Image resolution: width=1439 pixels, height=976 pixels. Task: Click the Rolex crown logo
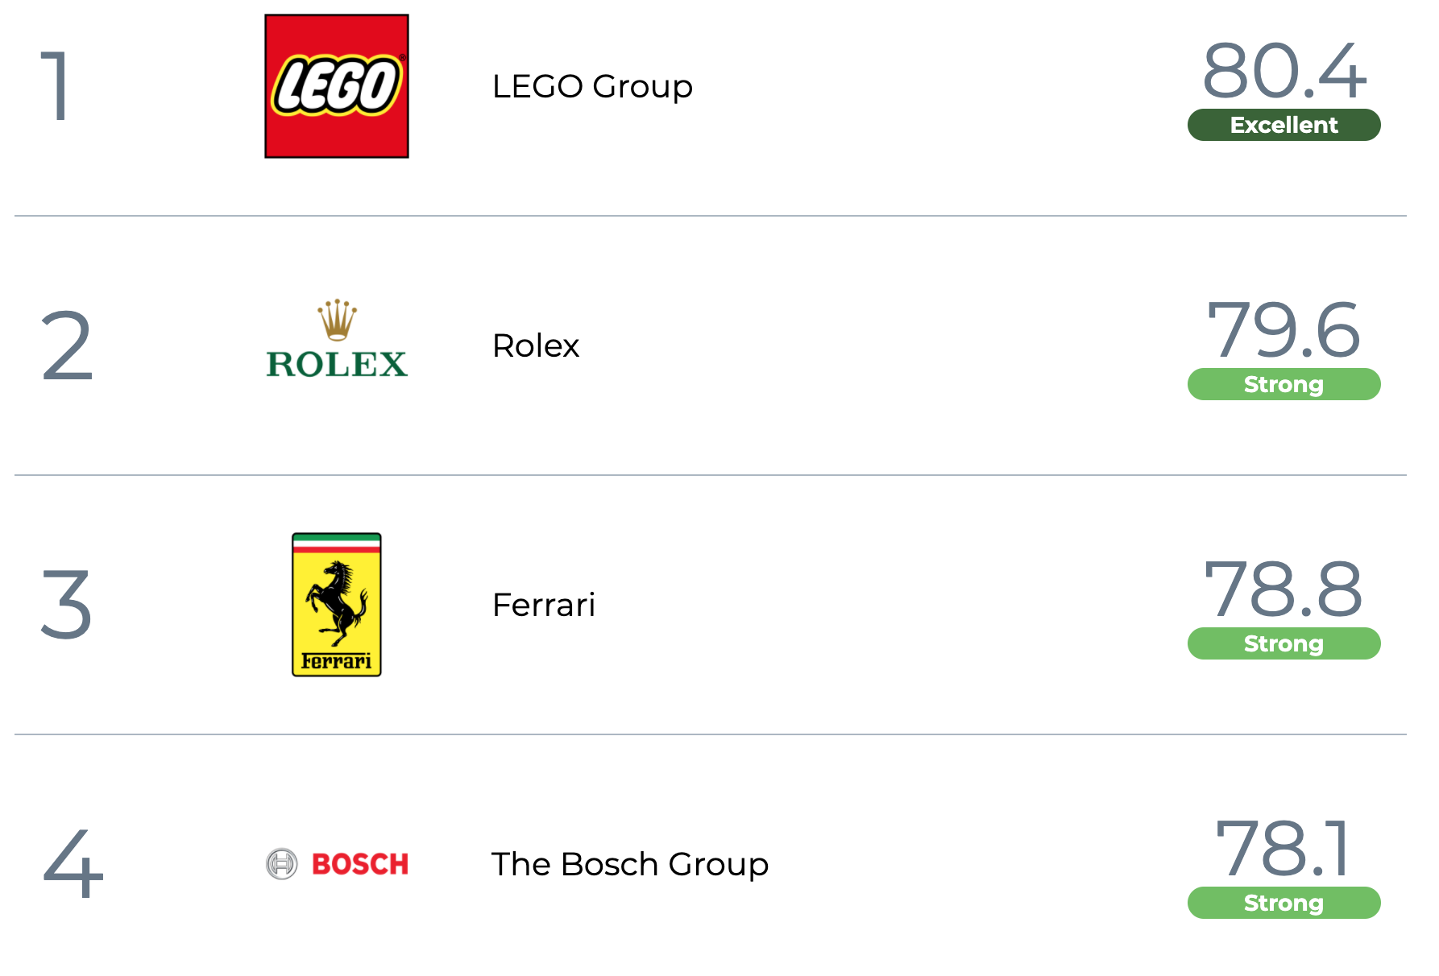pos(337,338)
